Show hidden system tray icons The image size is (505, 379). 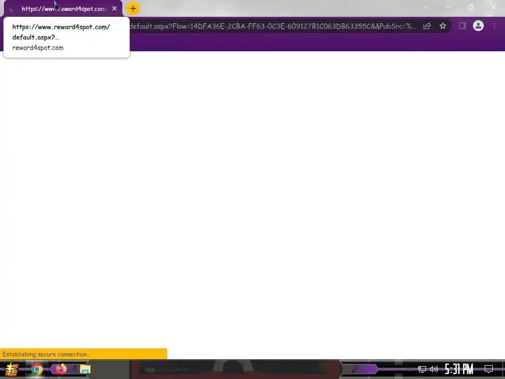pyautogui.click(x=410, y=369)
